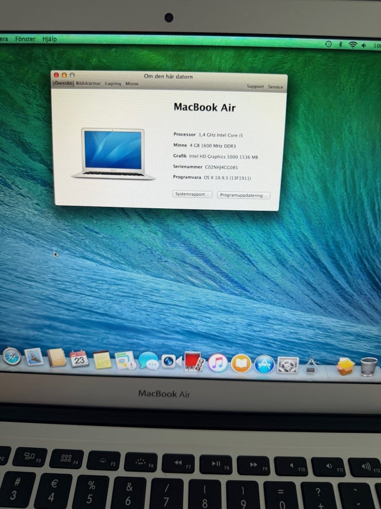Click the Systemrapport button
Viewport: 381px width, 509px height.
[192, 194]
